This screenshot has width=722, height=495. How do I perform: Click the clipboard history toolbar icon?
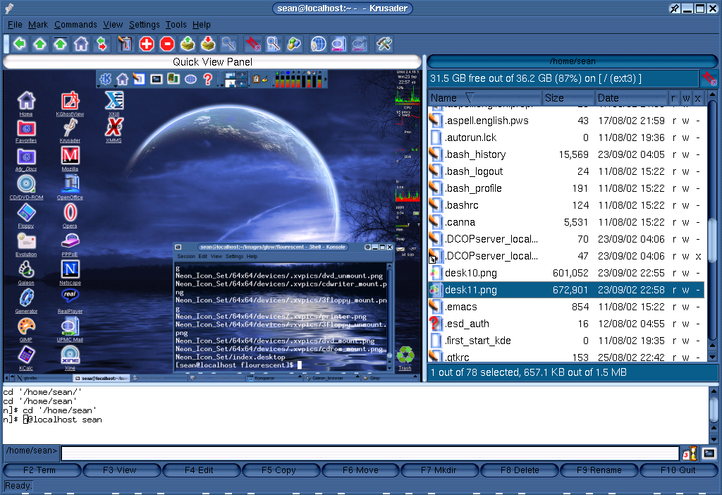[126, 44]
